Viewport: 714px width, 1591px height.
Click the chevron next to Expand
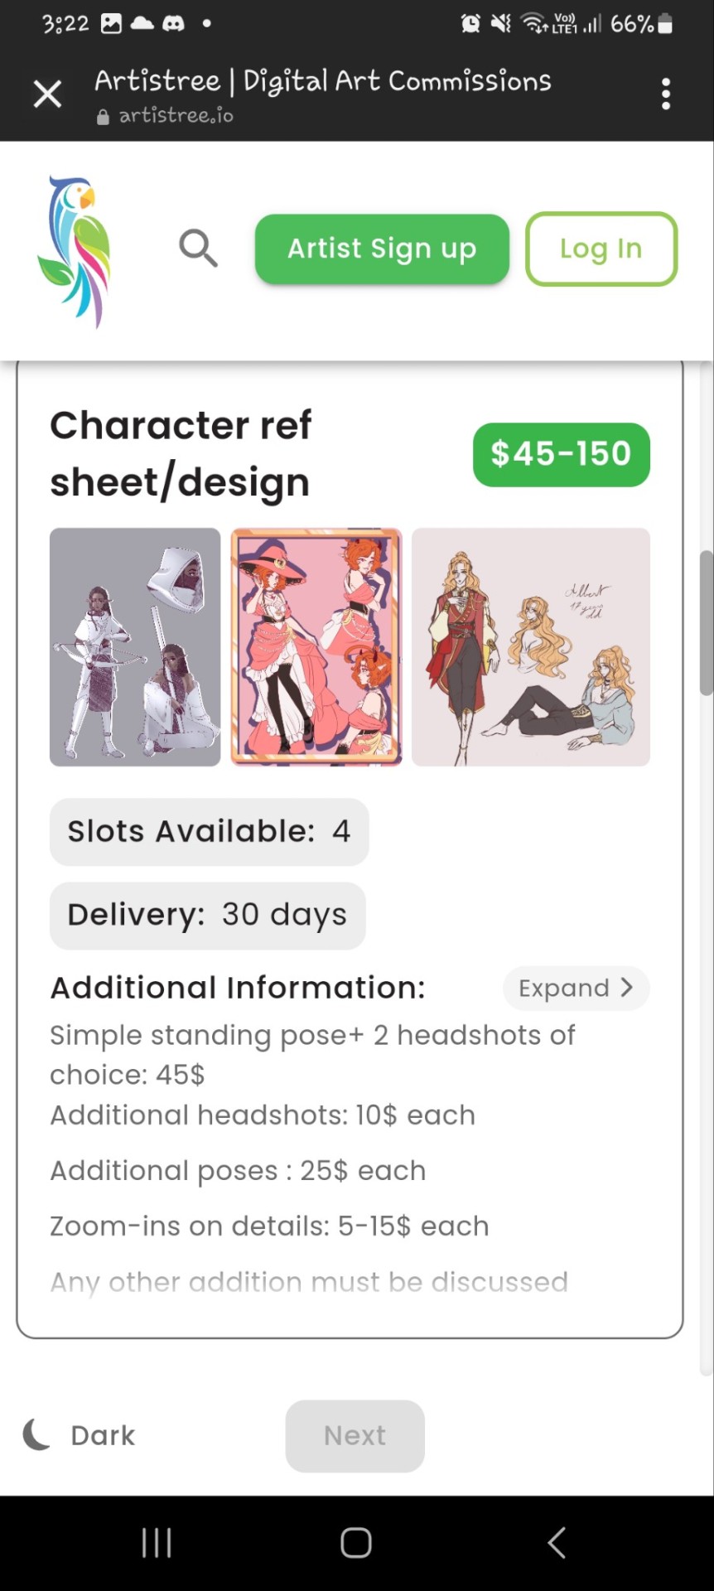pos(627,987)
